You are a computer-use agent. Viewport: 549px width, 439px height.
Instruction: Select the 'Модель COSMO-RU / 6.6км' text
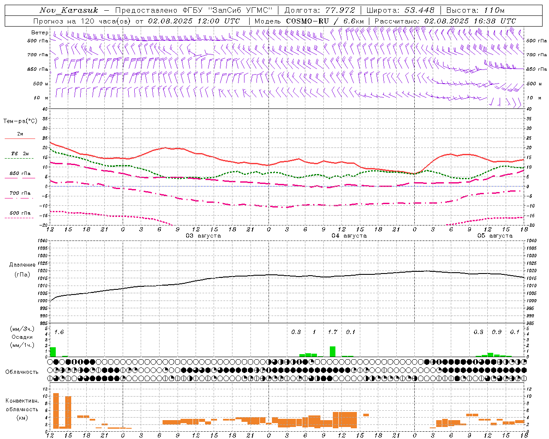coord(309,21)
